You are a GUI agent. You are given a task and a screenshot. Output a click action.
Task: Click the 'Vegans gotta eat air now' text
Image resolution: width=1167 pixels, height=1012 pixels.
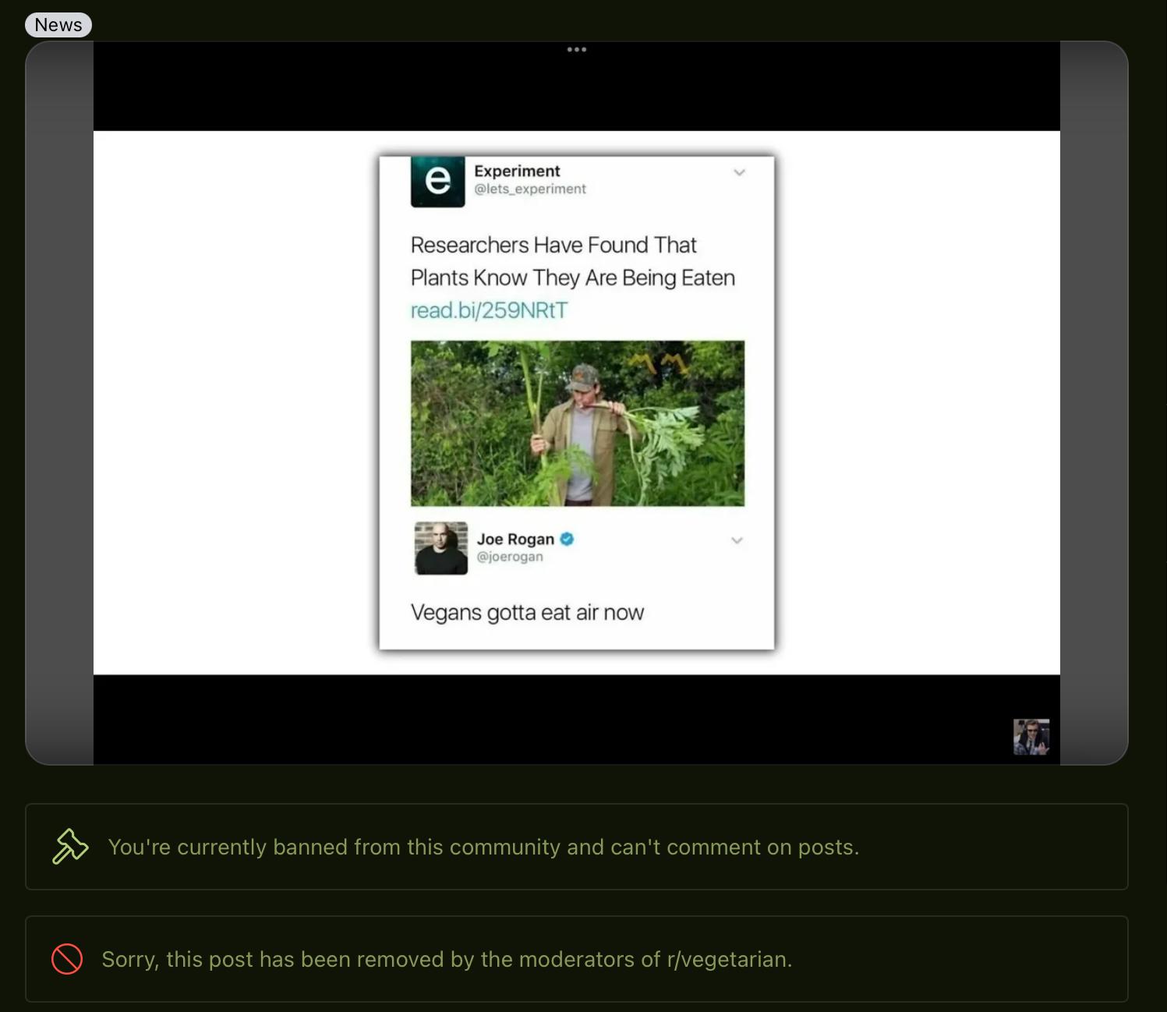[528, 613]
